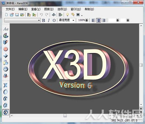Close the Xara3D6 window
145x124 pixels.
click(138, 3)
